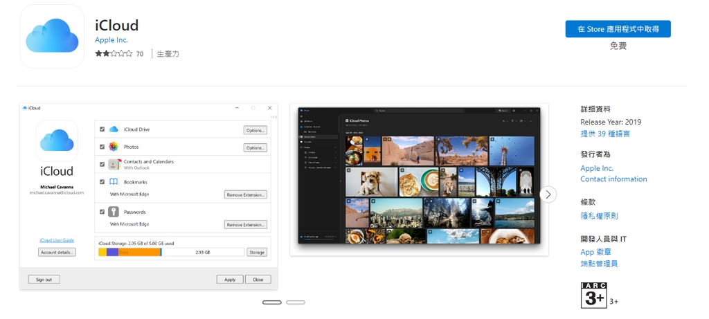The image size is (709, 319).
Task: Click the 免費 price label
Action: pyautogui.click(x=618, y=46)
